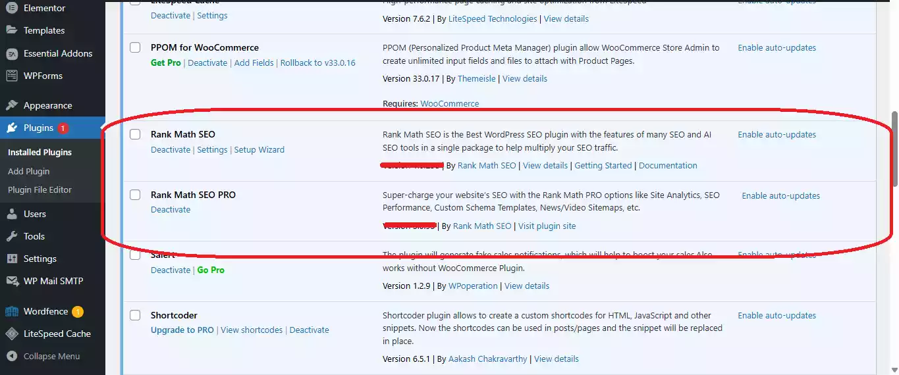Click Visit plugin site for Rank Math PRO
This screenshot has height=375, width=899.
[547, 226]
